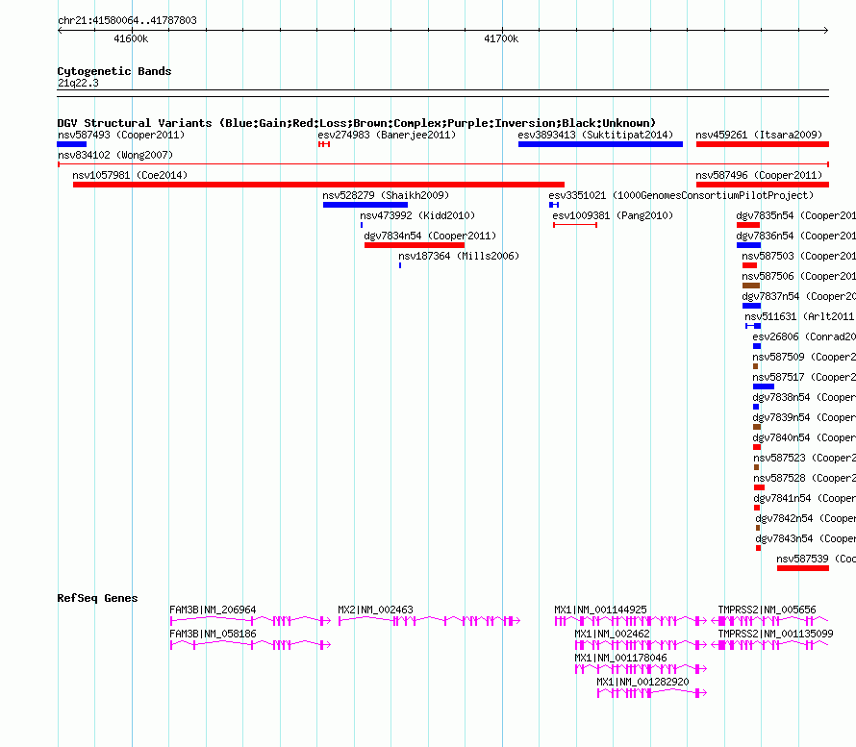
Task: Select the red esv1009381 loss bar
Action: (x=575, y=225)
